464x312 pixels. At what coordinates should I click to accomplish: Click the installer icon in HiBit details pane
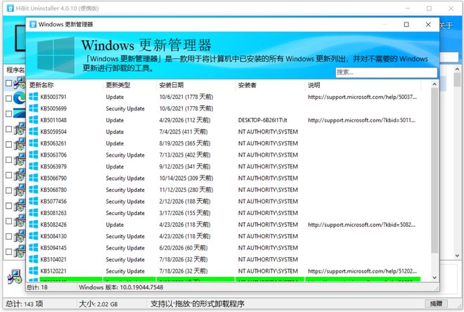[x=15, y=277]
